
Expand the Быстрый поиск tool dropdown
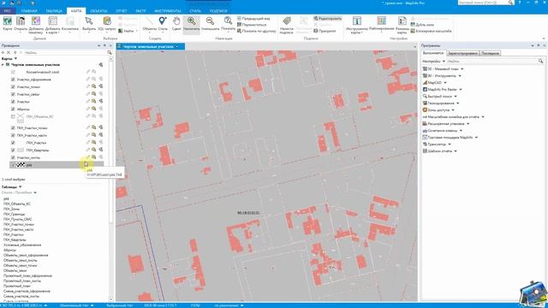tap(456, 97)
